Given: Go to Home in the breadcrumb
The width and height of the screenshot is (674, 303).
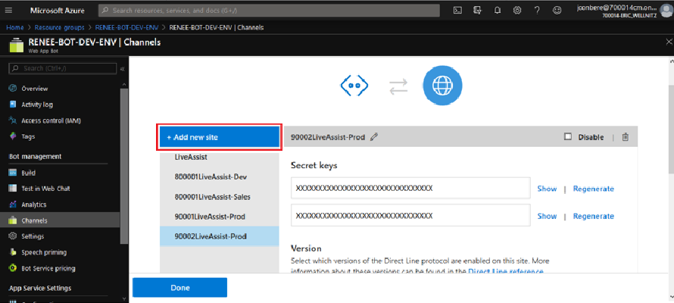Looking at the screenshot, I should point(14,27).
